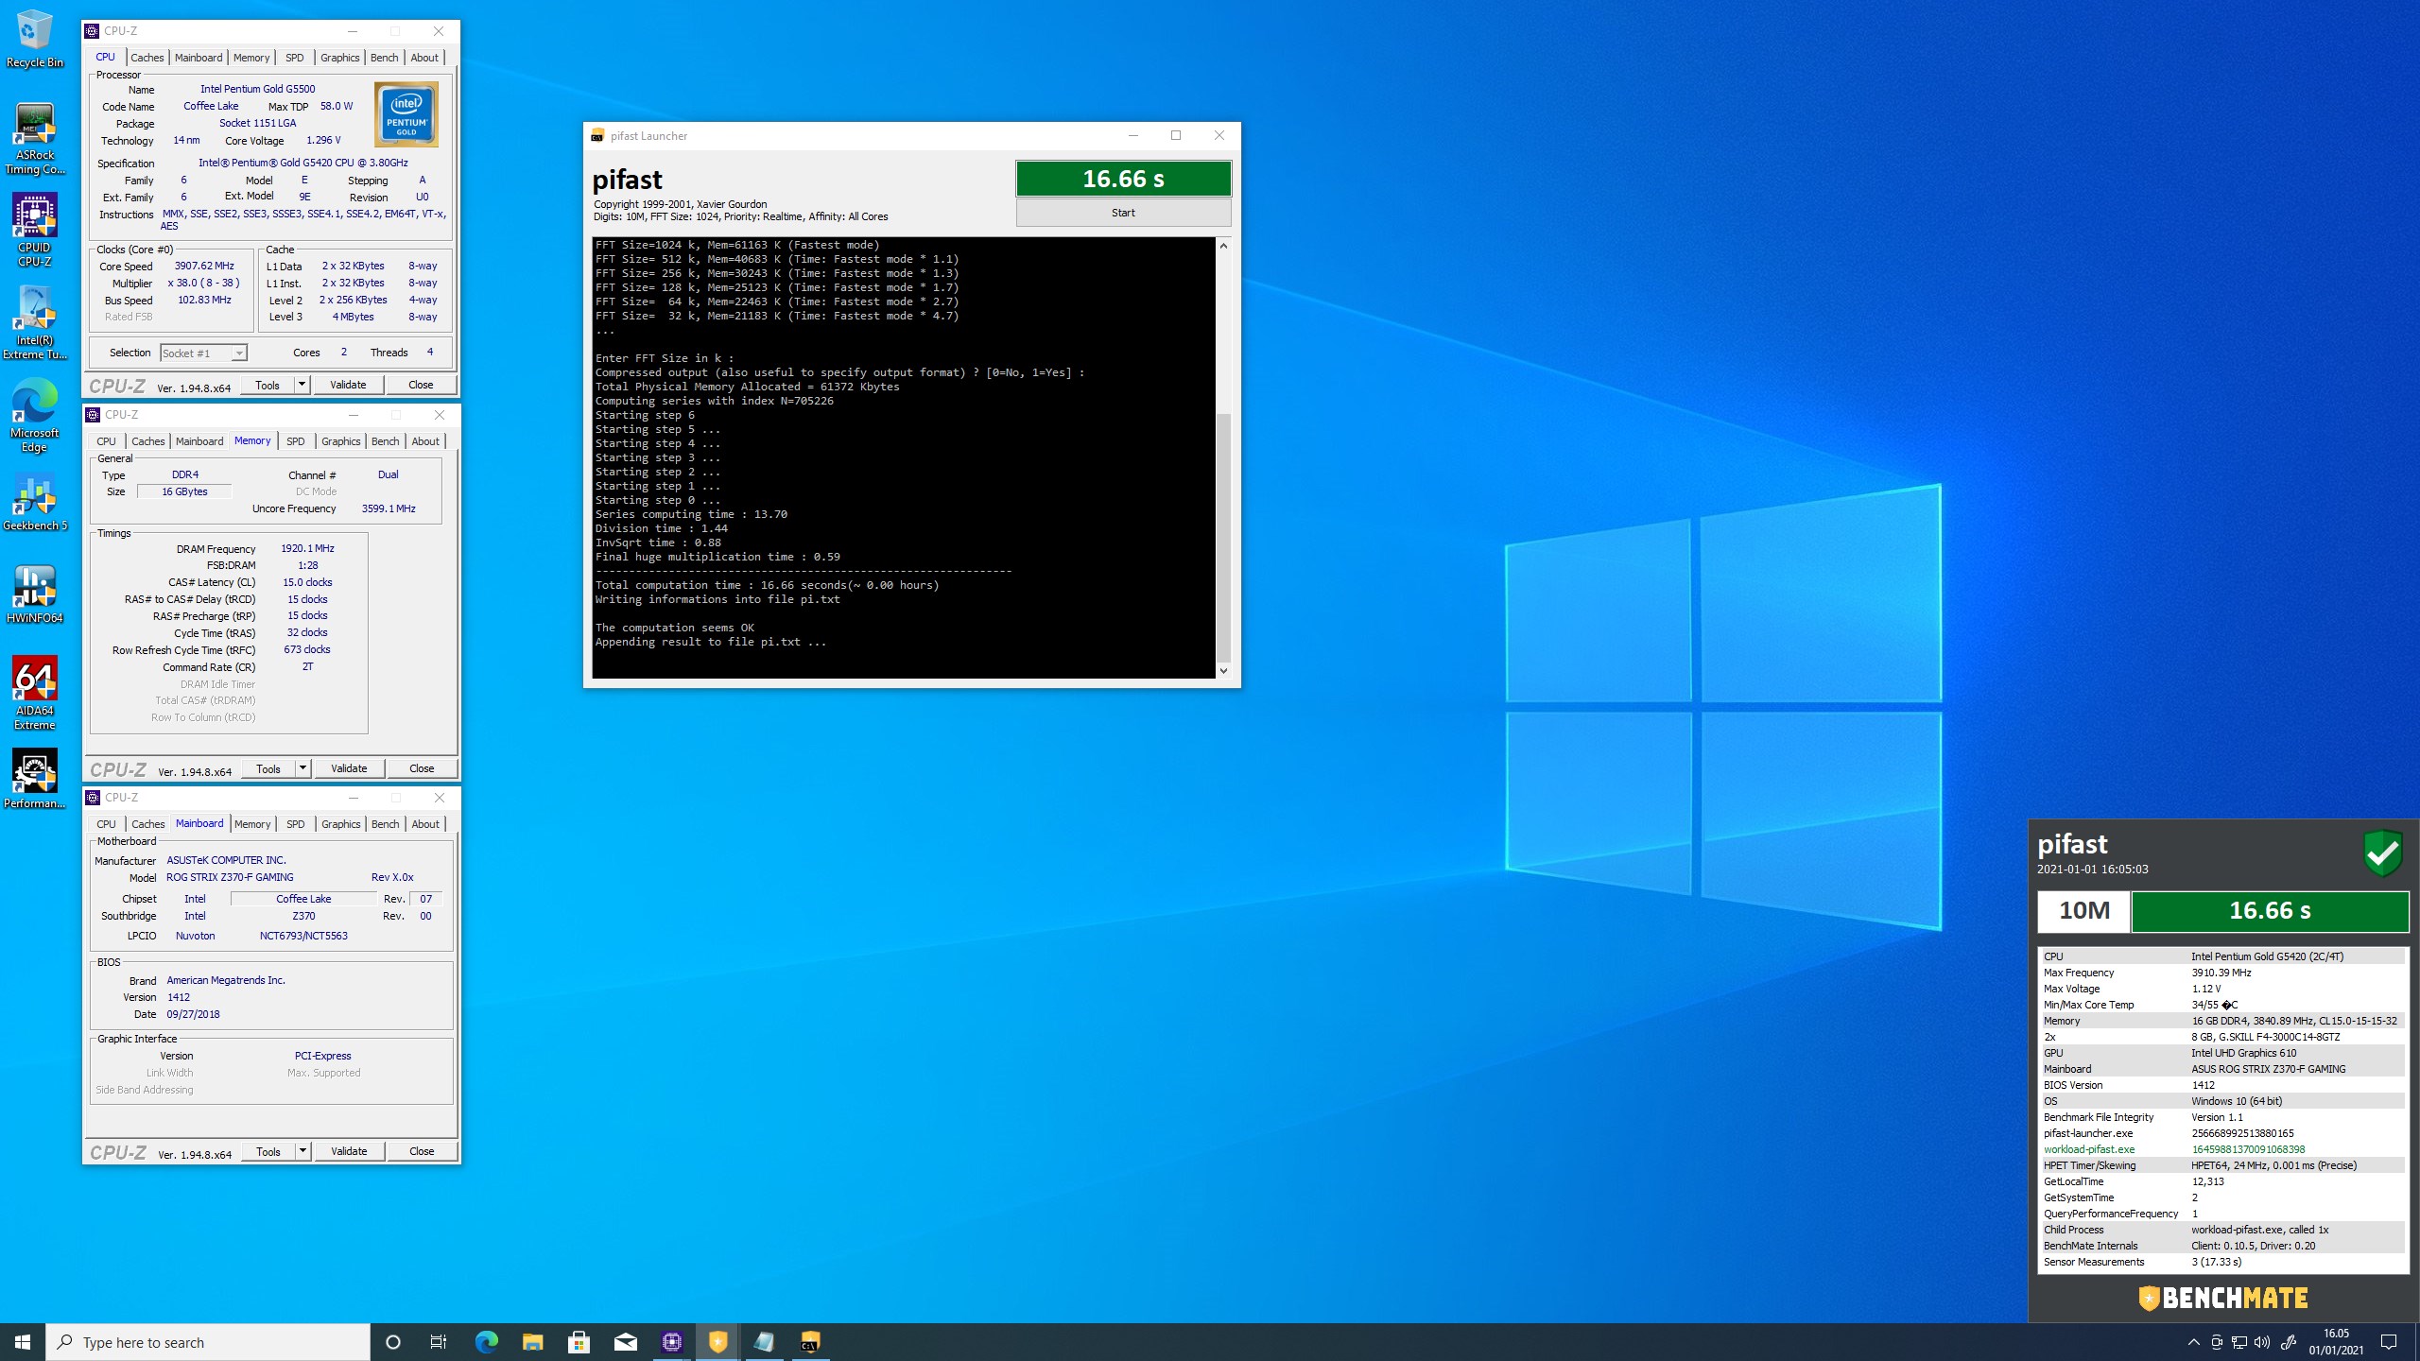This screenshot has height=1361, width=2420.
Task: Click the BENCHMATE logo at panel bottom
Action: (2223, 1298)
